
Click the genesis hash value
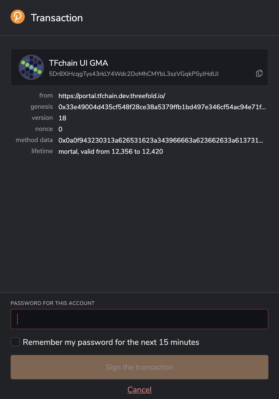click(x=162, y=107)
